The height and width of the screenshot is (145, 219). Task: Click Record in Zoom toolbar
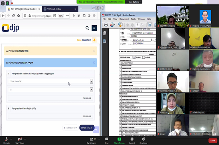[x=132, y=140]
